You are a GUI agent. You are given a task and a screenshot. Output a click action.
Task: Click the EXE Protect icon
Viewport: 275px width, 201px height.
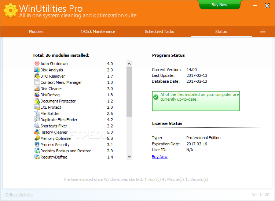(x=37, y=107)
